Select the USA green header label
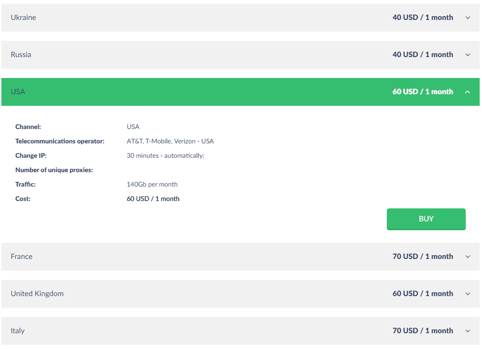 [18, 92]
